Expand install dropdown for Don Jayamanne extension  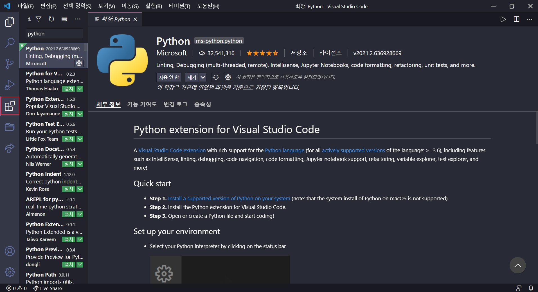click(x=80, y=114)
